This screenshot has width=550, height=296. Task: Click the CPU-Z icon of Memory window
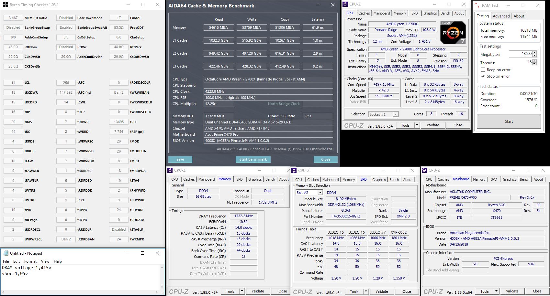pyautogui.click(x=170, y=170)
